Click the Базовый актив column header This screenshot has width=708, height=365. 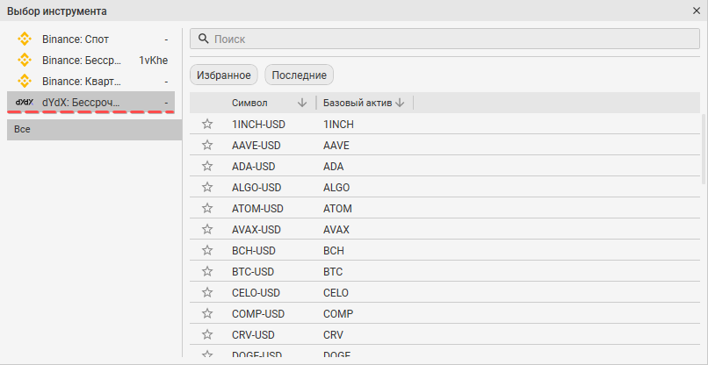click(358, 103)
